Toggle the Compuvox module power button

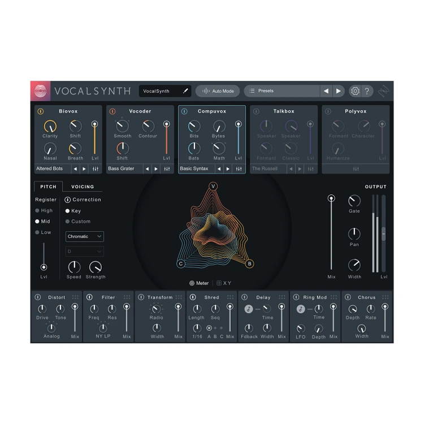[x=184, y=111]
